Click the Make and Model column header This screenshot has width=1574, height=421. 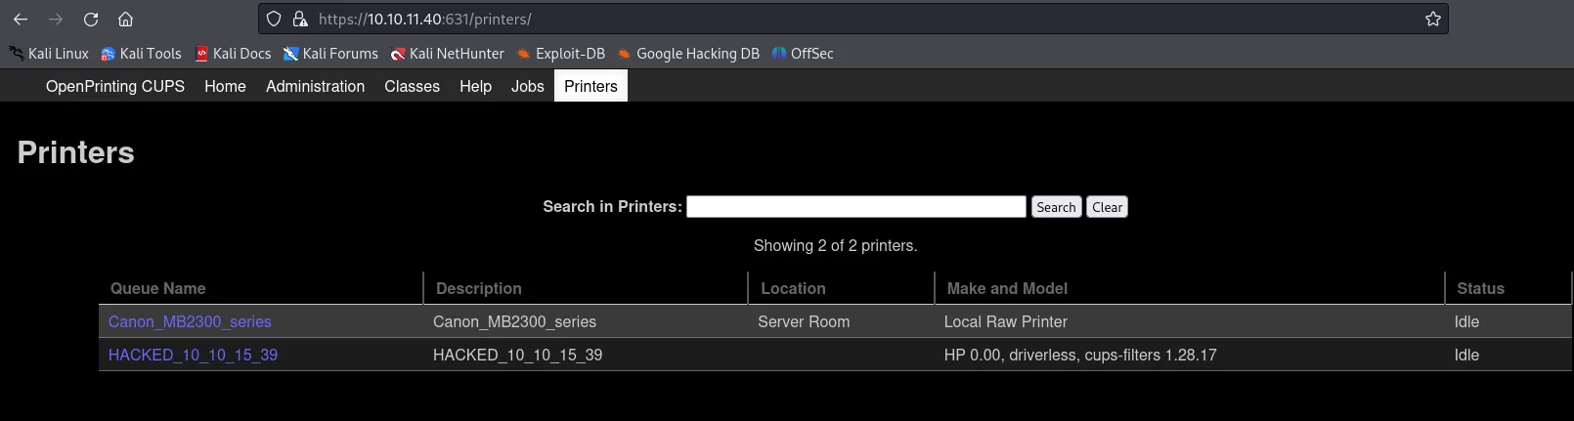[x=1007, y=288]
